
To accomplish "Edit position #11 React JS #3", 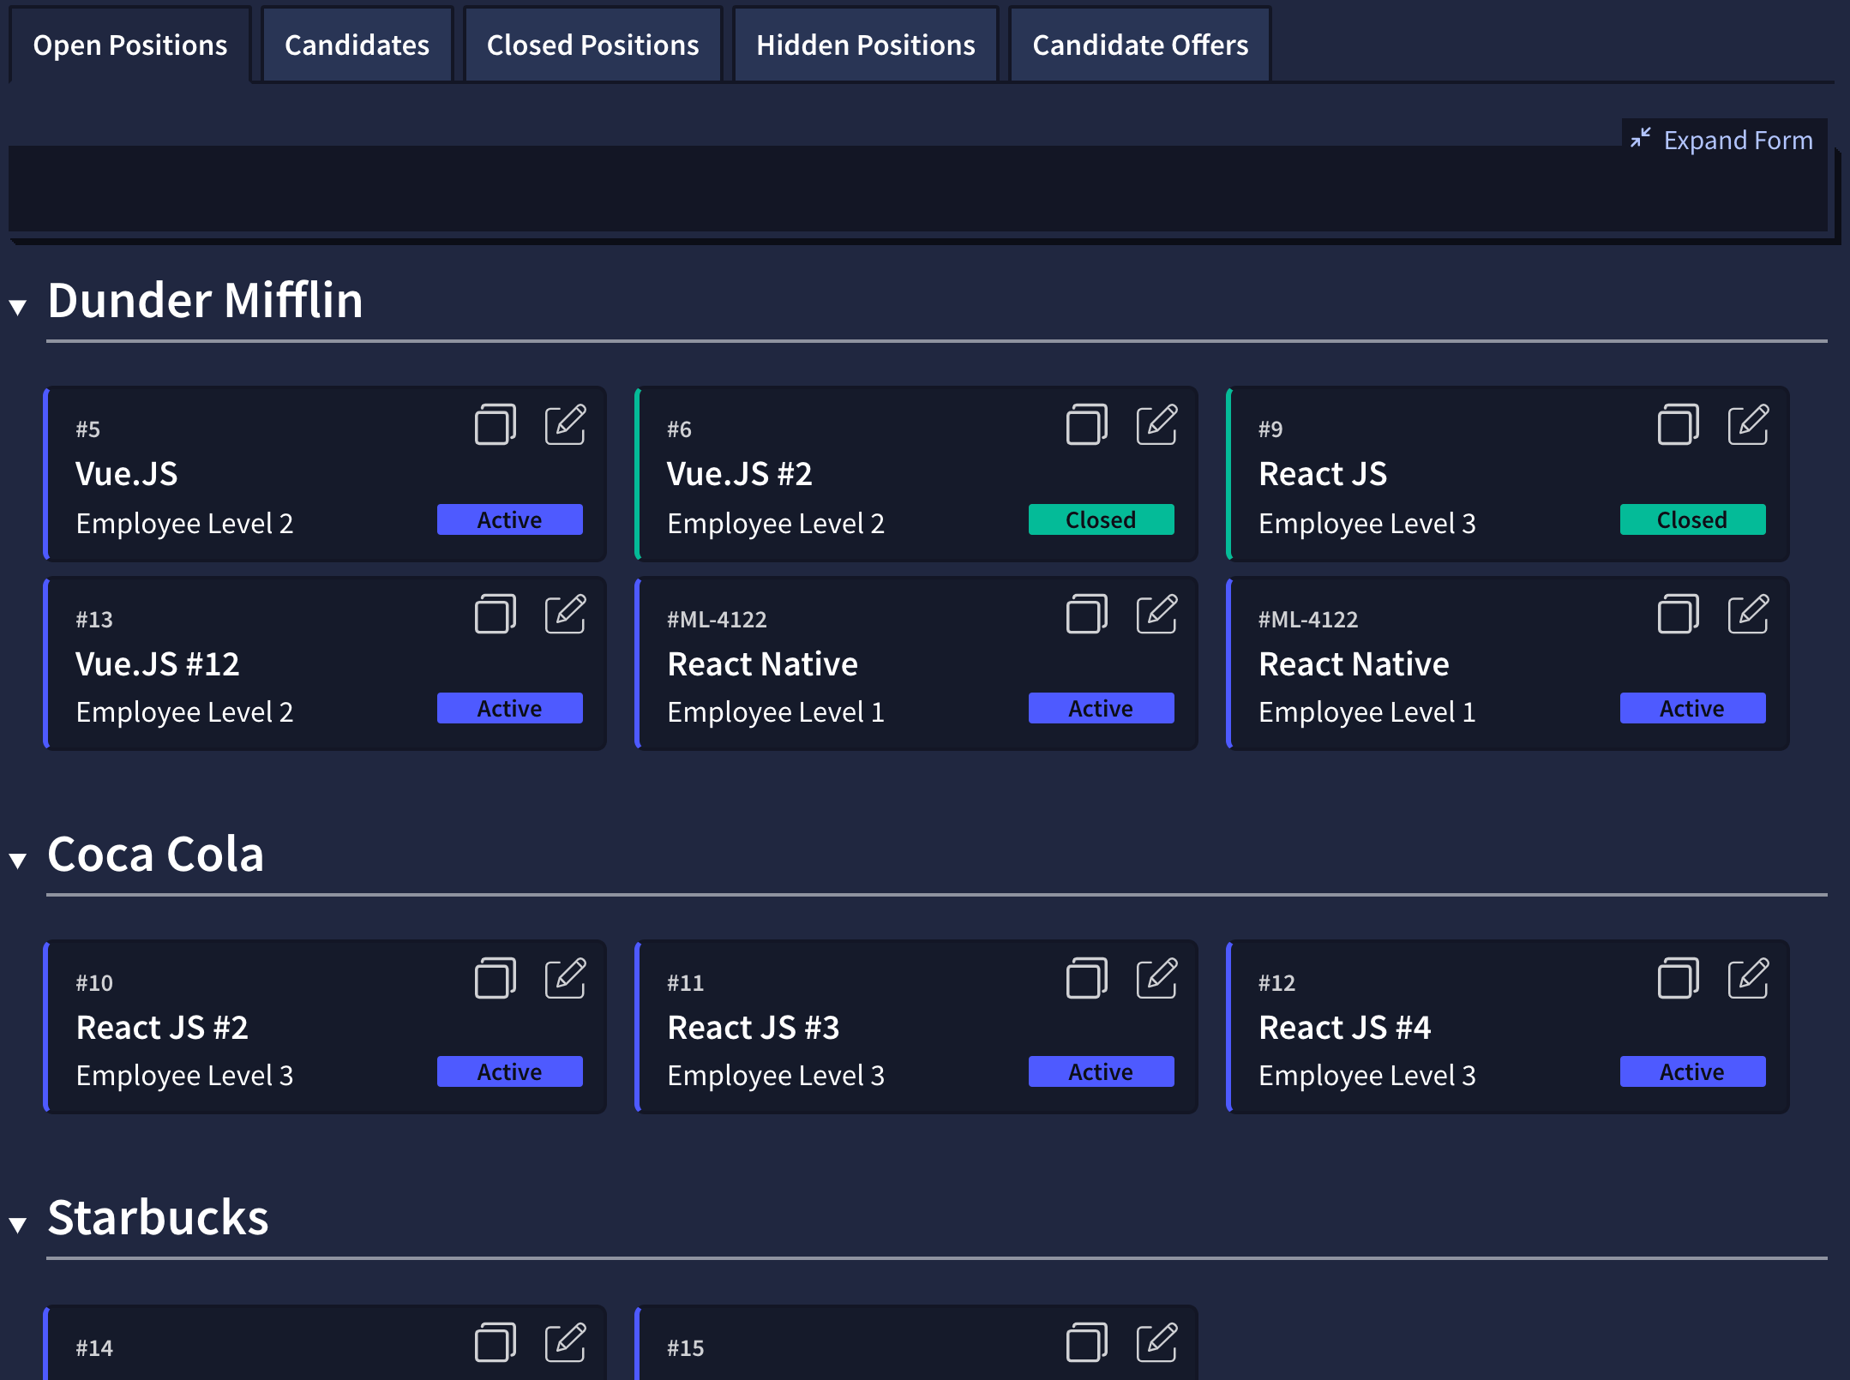I will point(1157,978).
